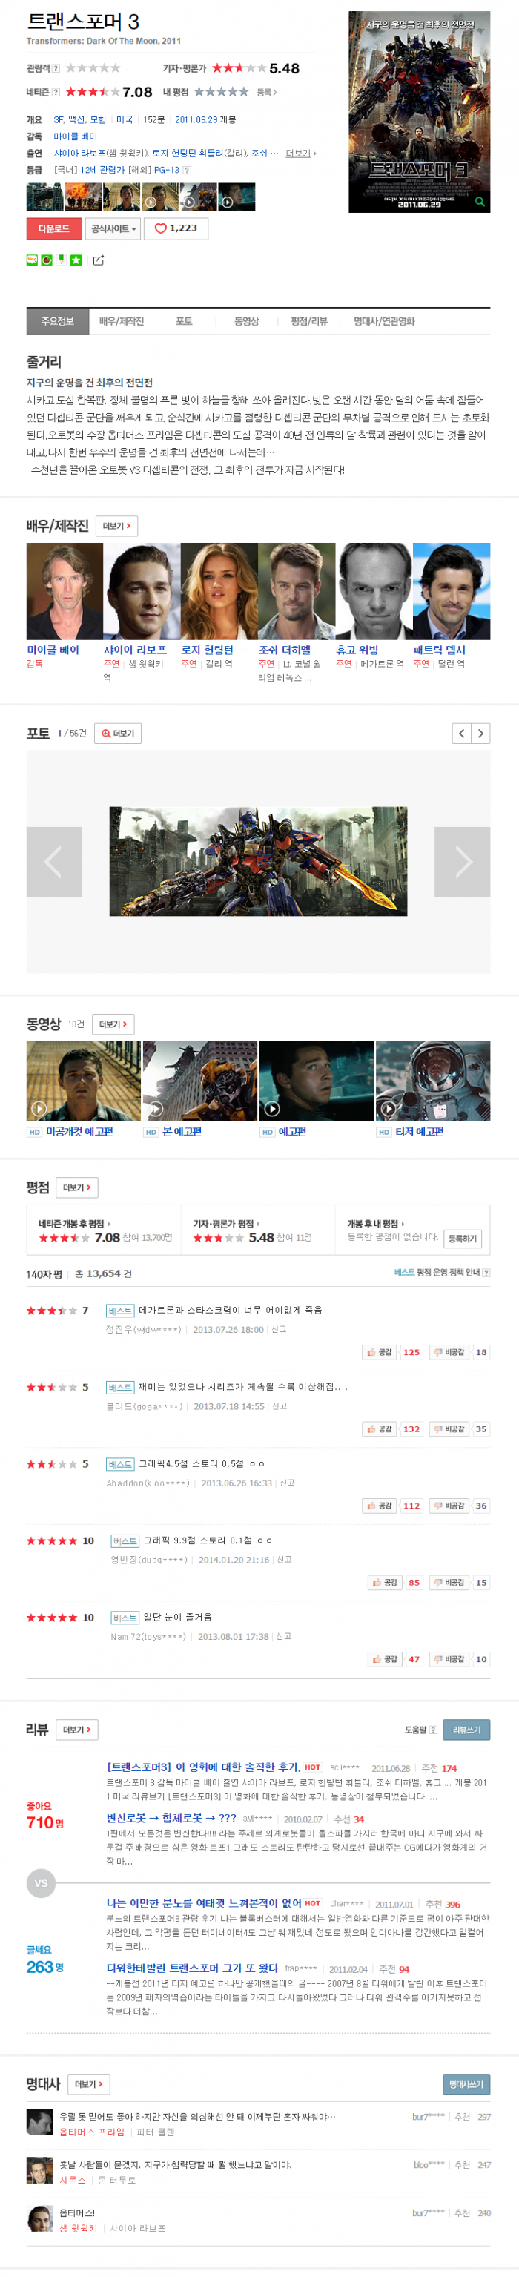
Task: Click the help question mark next to 도움말
Action: pos(433,1730)
